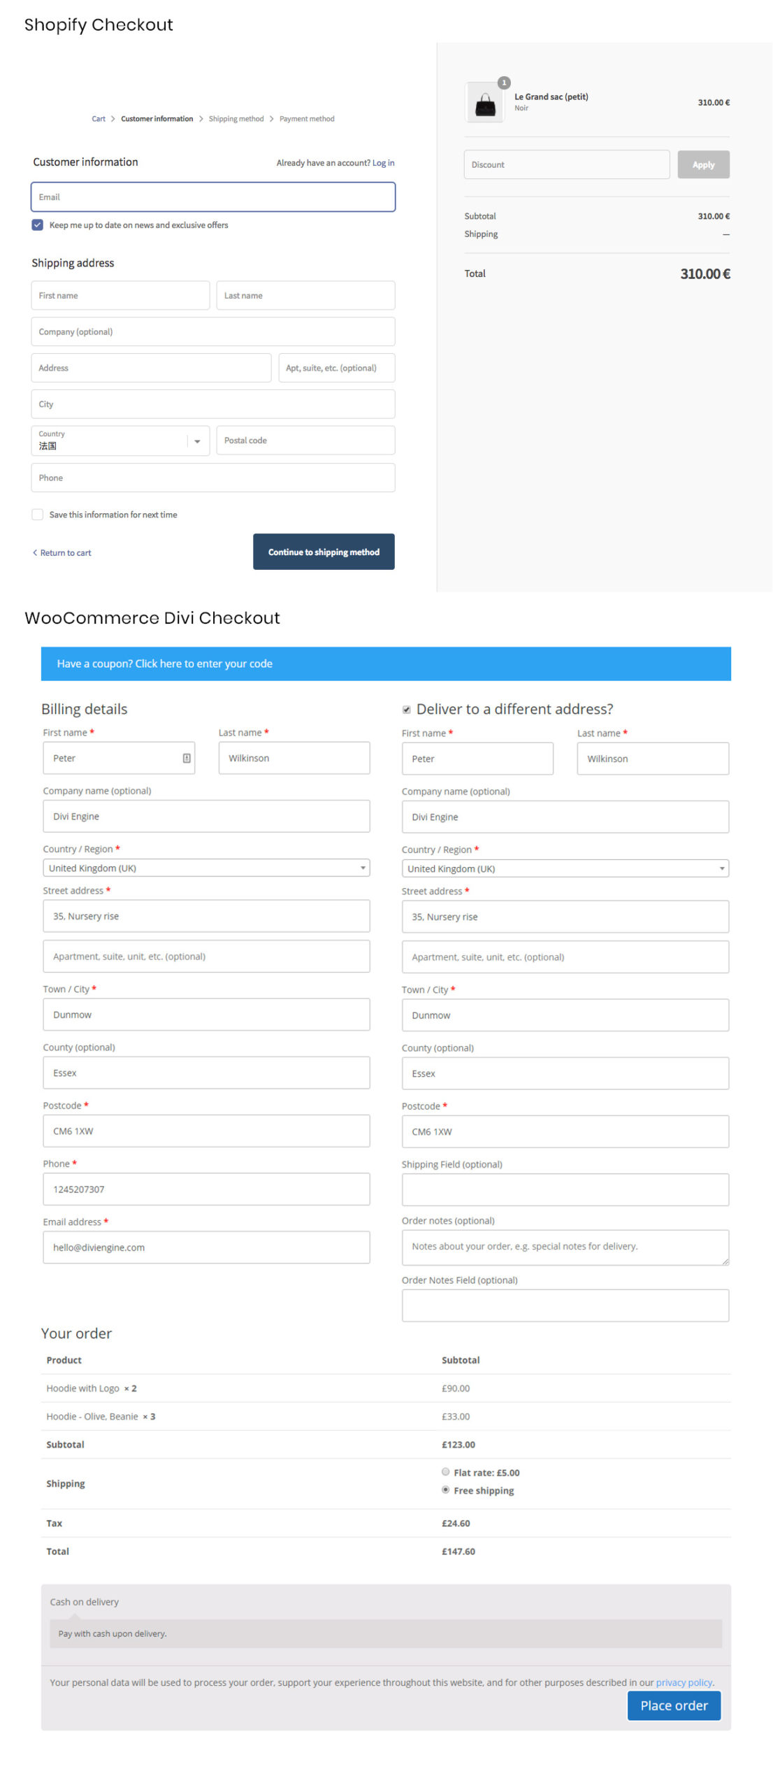Click the Shopify First name field
The width and height of the screenshot is (773, 1790).
(120, 295)
